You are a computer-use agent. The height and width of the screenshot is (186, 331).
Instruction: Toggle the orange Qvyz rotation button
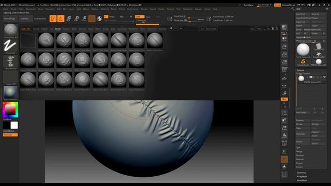click(x=284, y=99)
